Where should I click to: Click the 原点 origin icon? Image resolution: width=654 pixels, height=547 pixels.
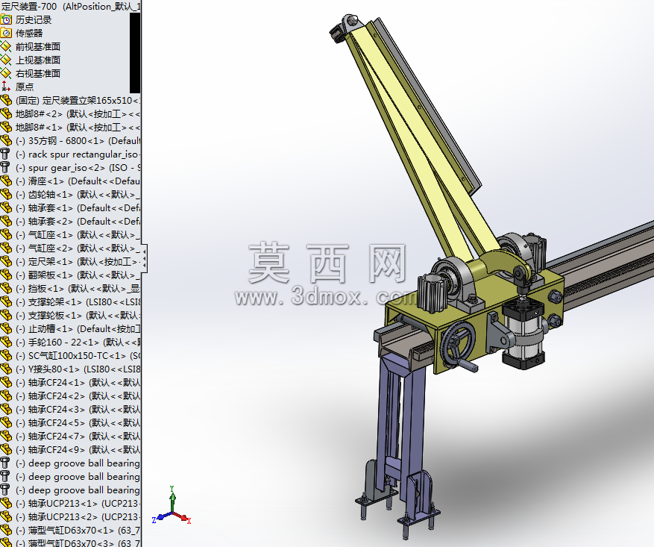pos(6,87)
